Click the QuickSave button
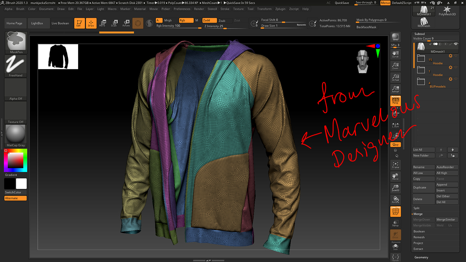This screenshot has height=262, width=466. [x=342, y=3]
